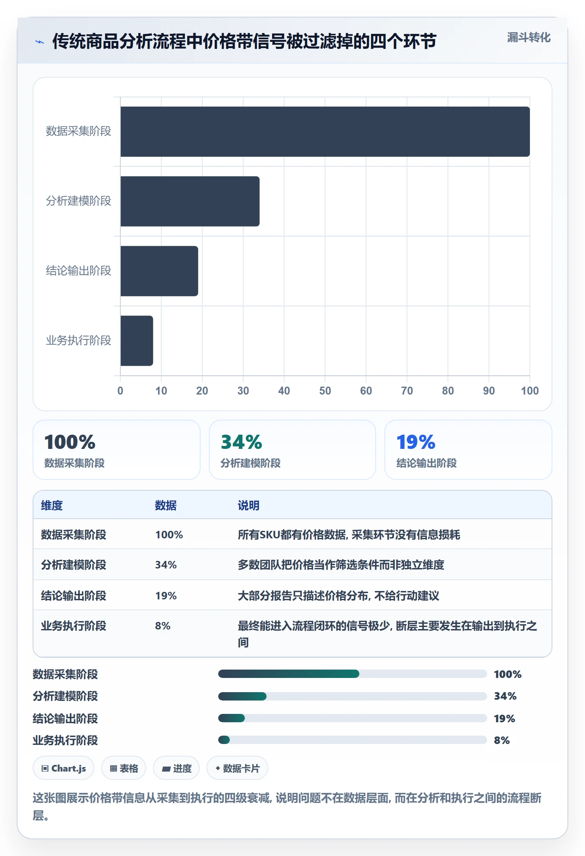Select the 表格 chip
The image size is (585, 856).
124,768
